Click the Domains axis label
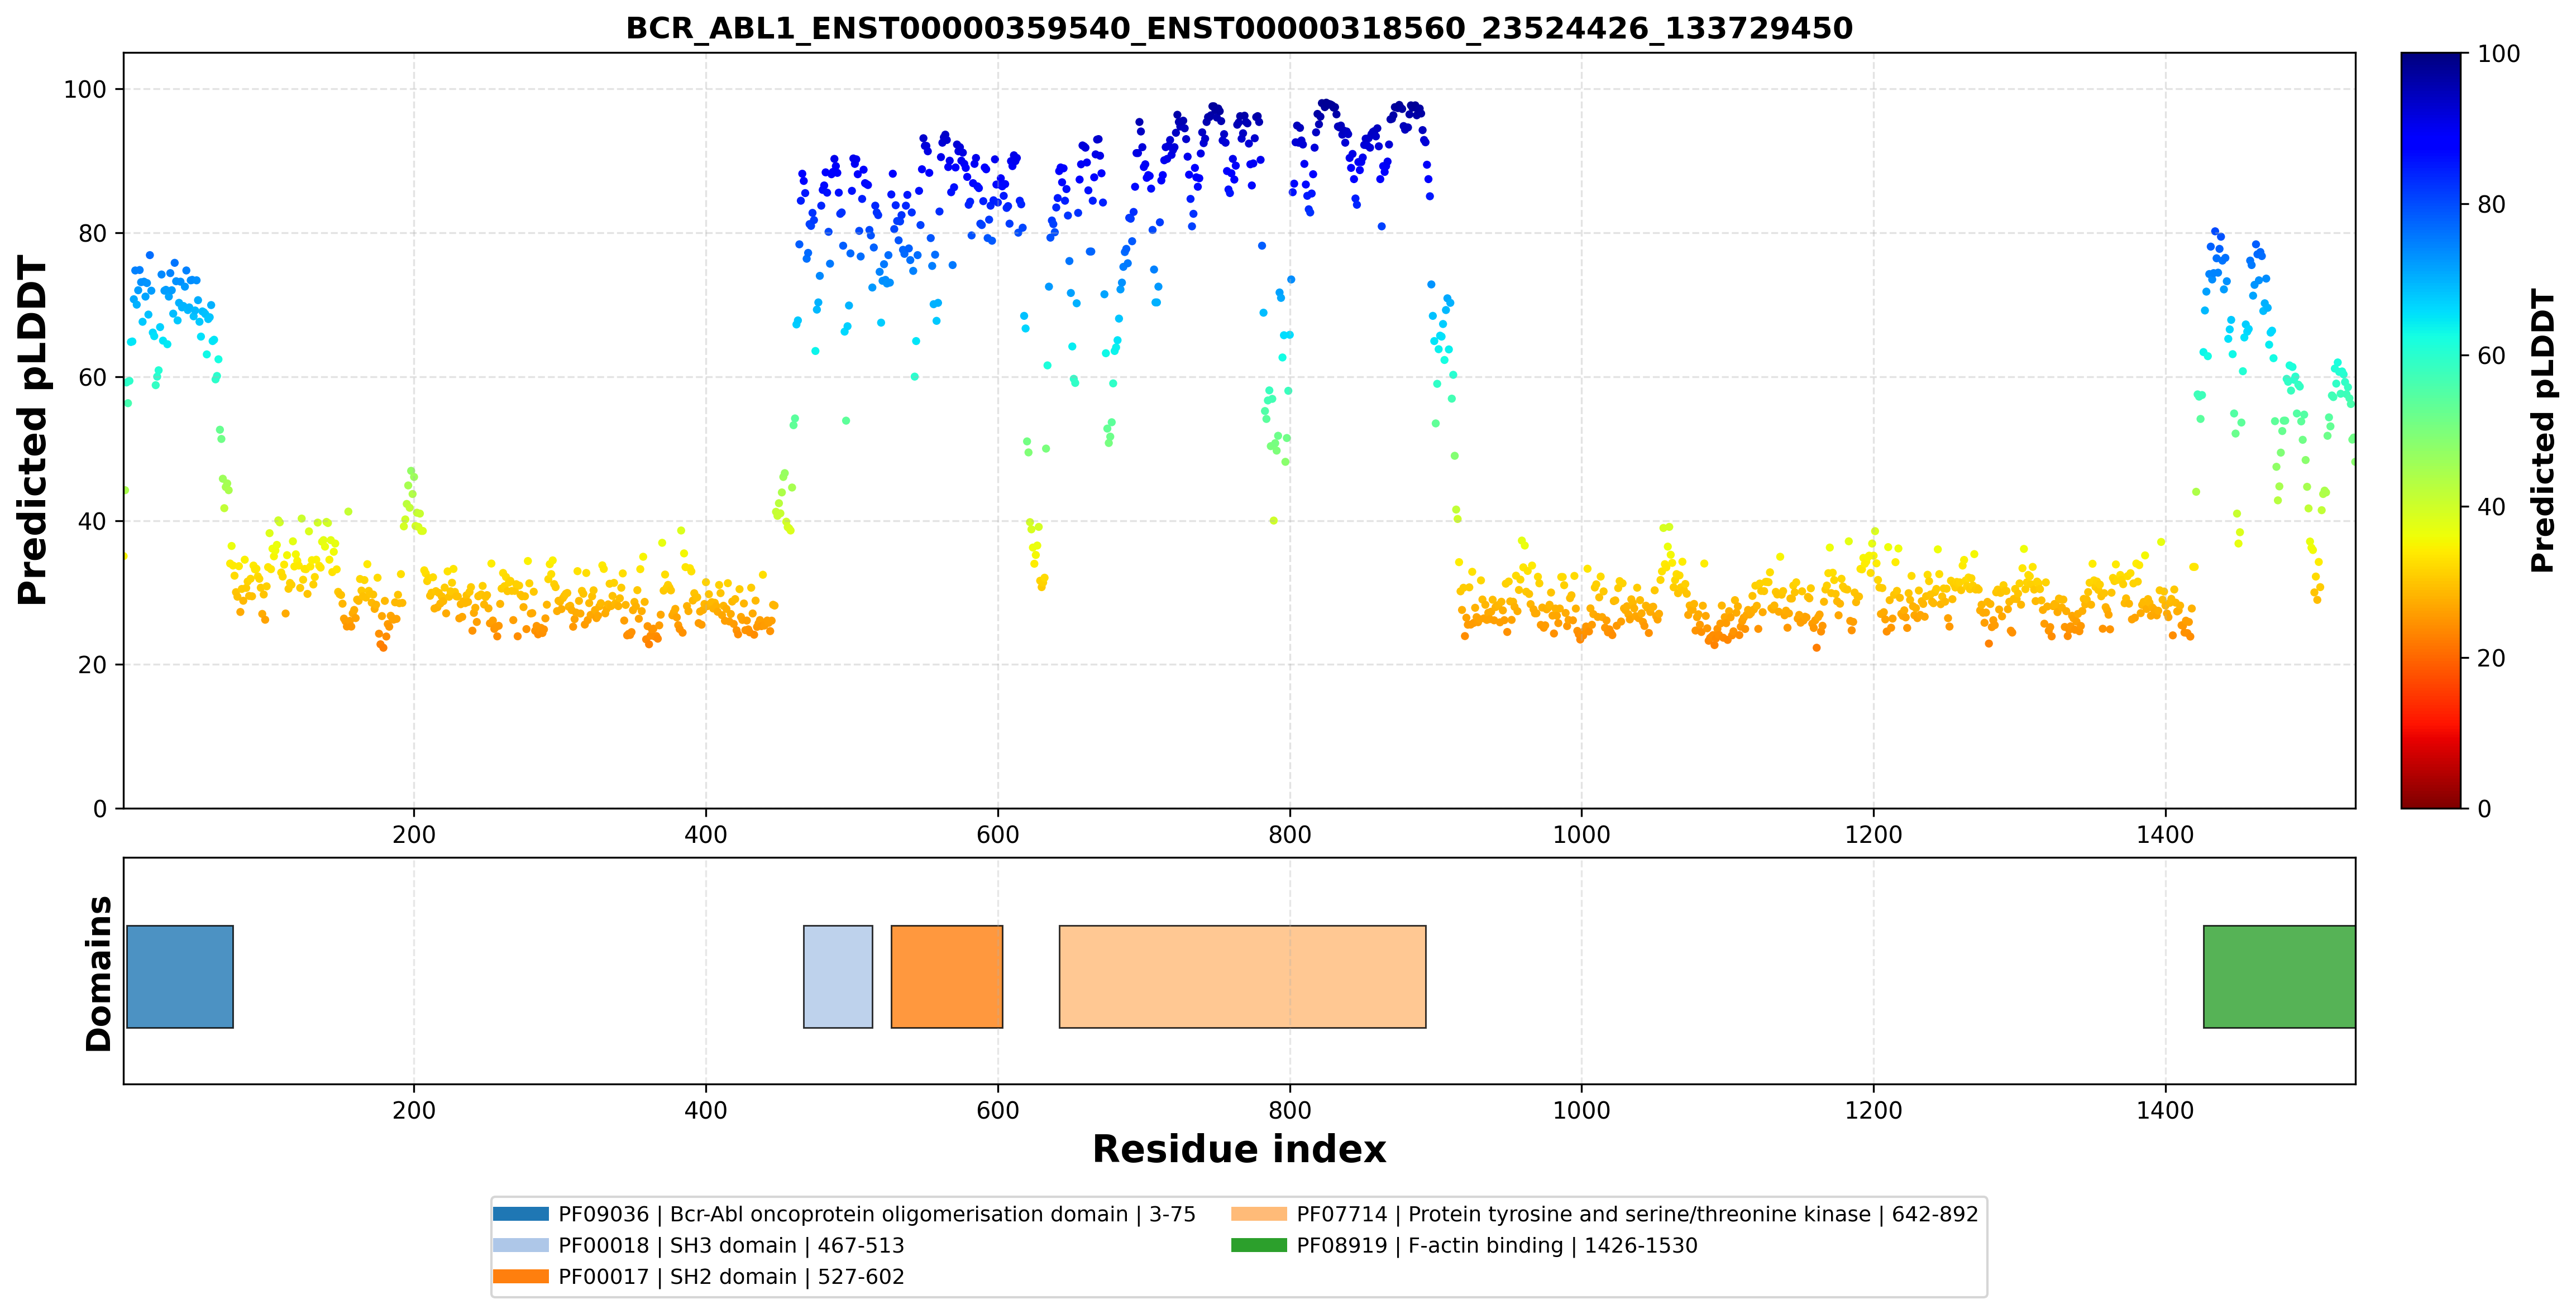This screenshot has width=2576, height=1314. tap(98, 973)
